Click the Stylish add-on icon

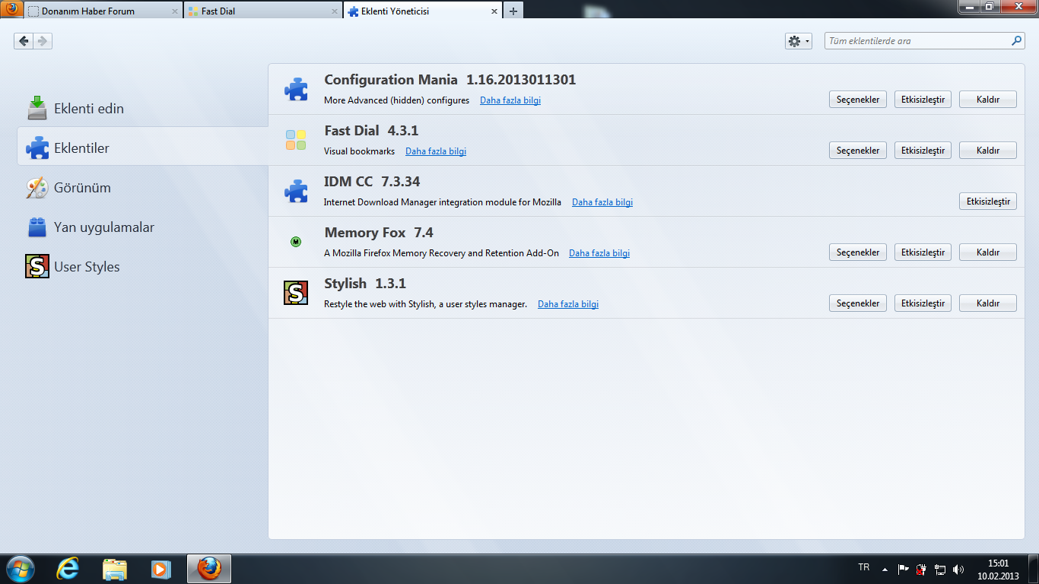pos(296,293)
